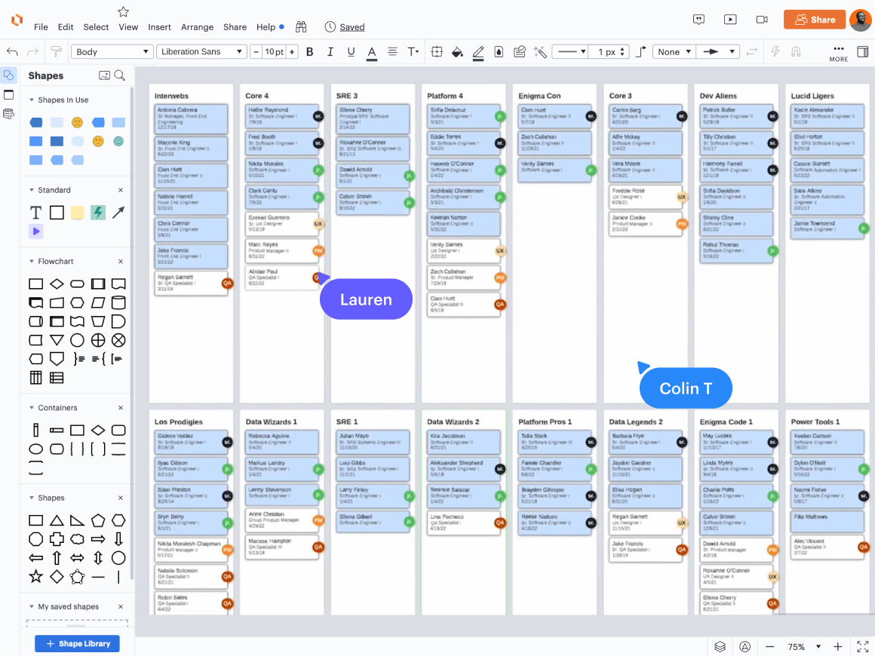Click the orange Share button
Screen dimensions: 875x656
coord(814,20)
